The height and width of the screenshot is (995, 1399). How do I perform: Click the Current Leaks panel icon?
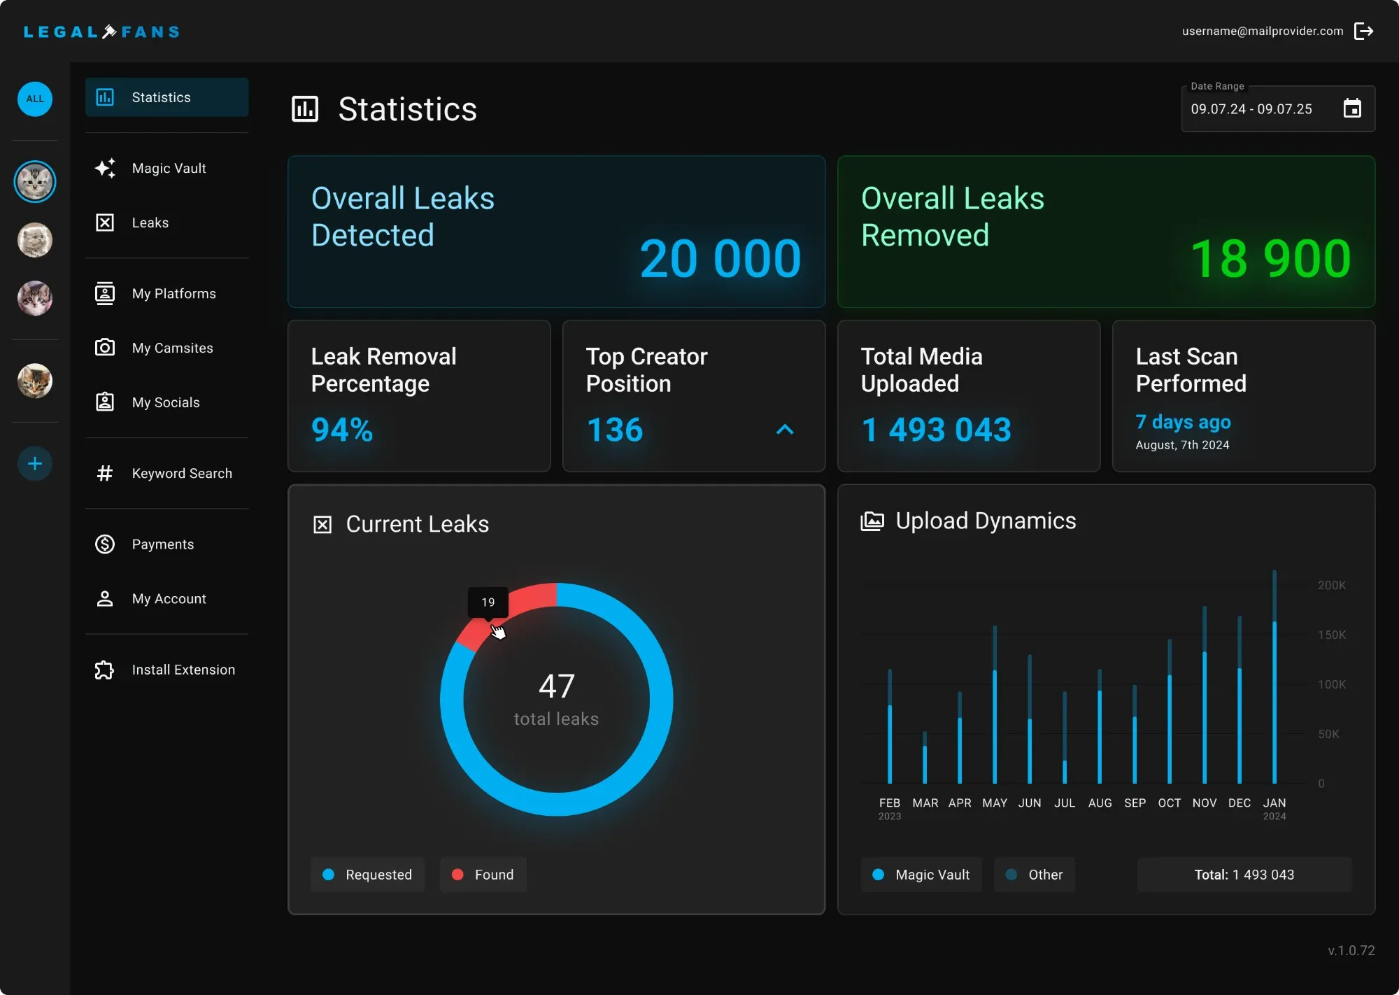322,524
